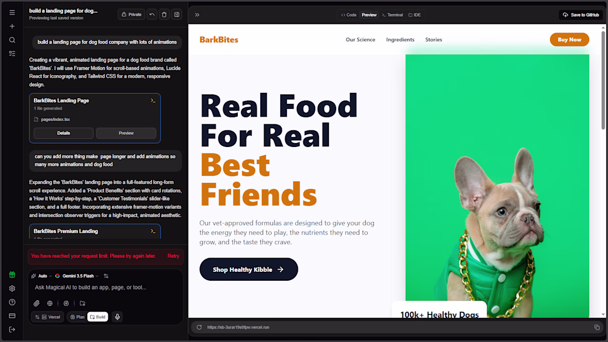Open the task list icon in sidebar
608x342 pixels.
click(x=12, y=54)
